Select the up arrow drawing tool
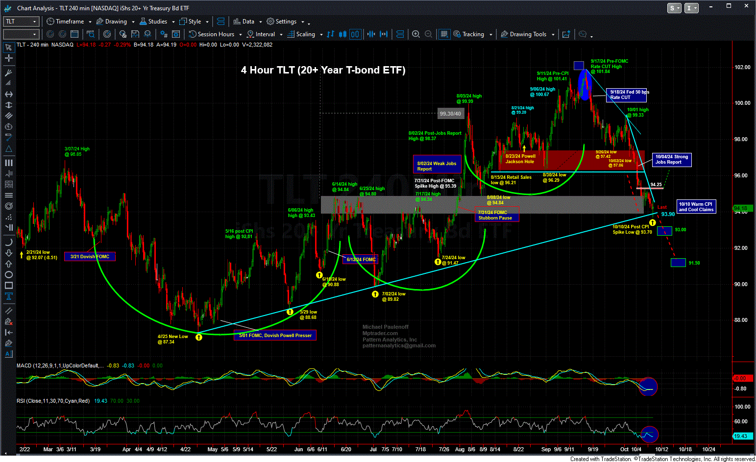 (x=8, y=264)
